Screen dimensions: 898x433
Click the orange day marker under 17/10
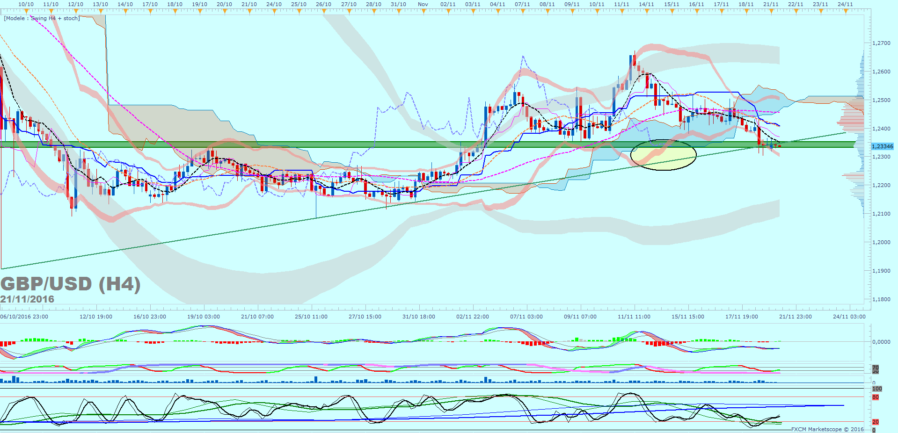150,11
